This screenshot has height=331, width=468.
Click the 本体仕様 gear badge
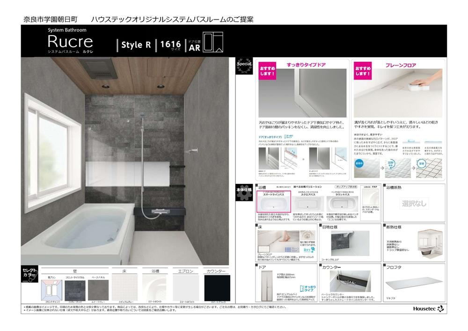click(x=244, y=192)
